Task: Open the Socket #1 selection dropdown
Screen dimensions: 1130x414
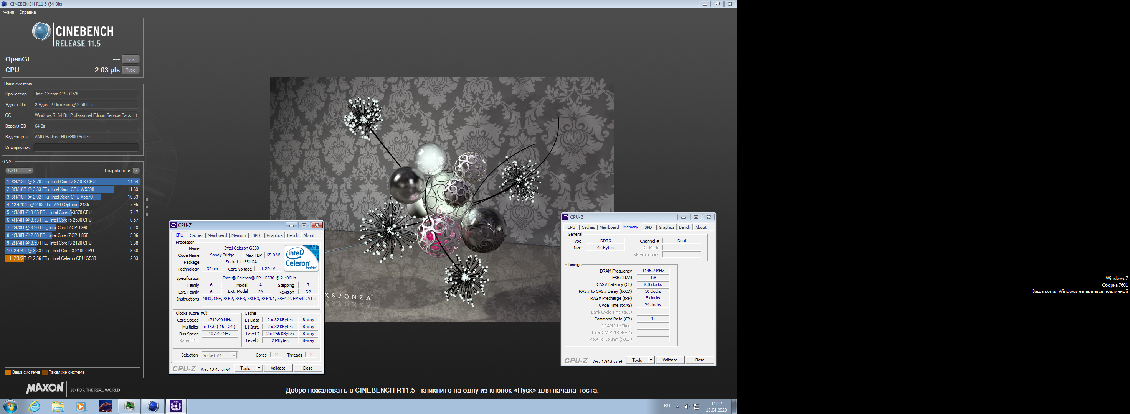Action: click(219, 355)
